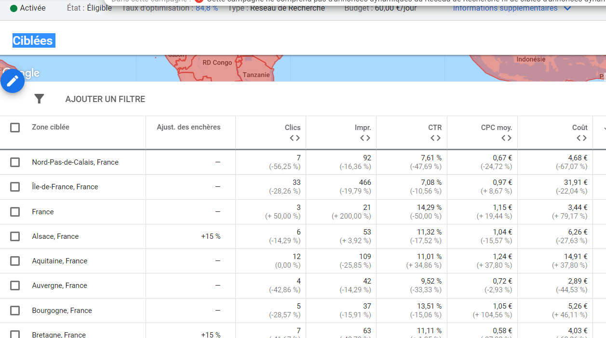Toggle the select-all checkbox in table header

coord(14,128)
